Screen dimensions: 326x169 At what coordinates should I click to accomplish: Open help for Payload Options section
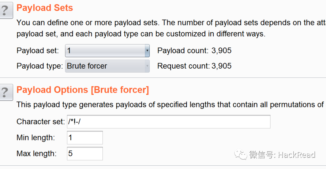point(6,92)
